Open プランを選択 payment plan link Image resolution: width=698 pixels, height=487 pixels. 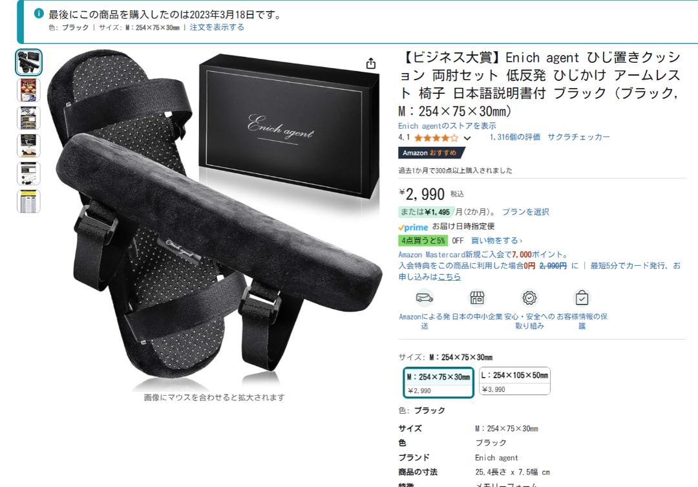pos(525,212)
